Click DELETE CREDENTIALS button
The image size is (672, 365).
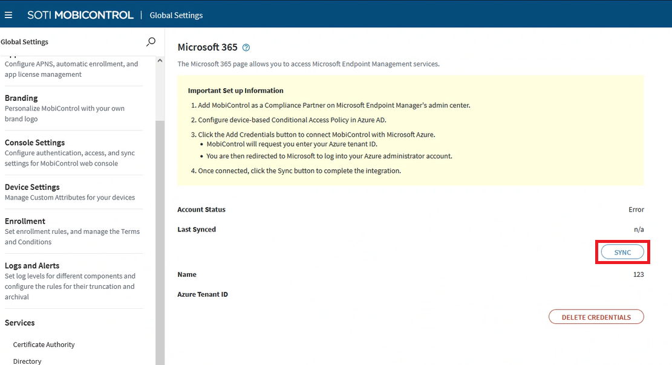[x=596, y=317]
